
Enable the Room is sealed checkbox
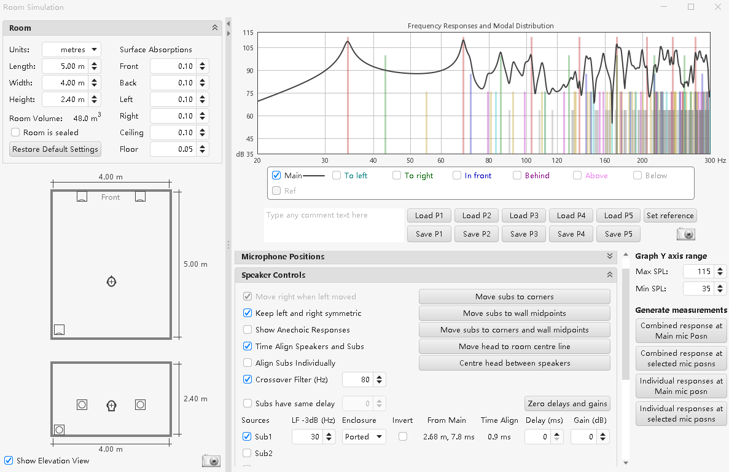coord(15,133)
